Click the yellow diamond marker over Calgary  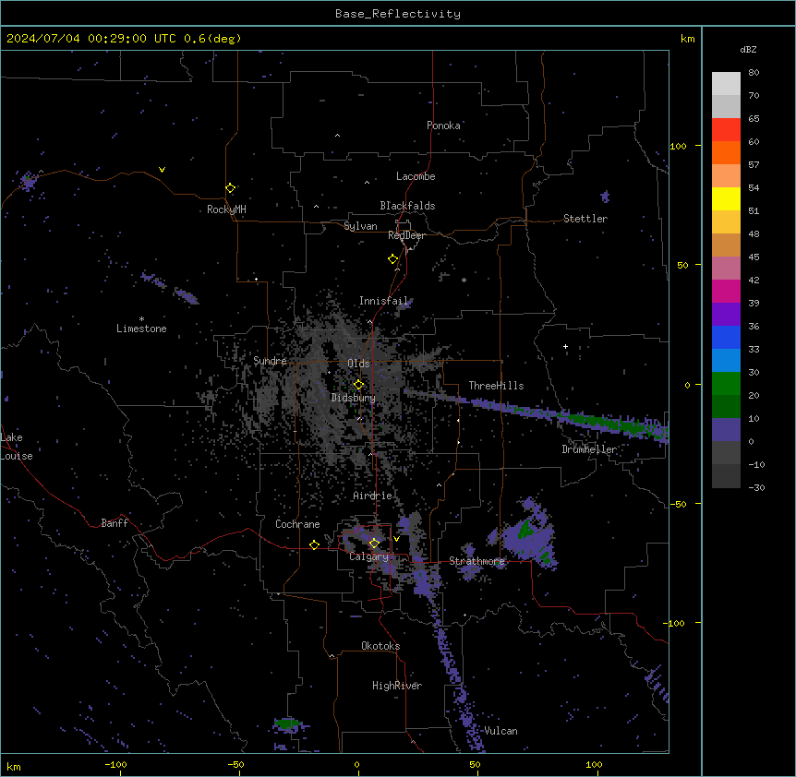374,544
